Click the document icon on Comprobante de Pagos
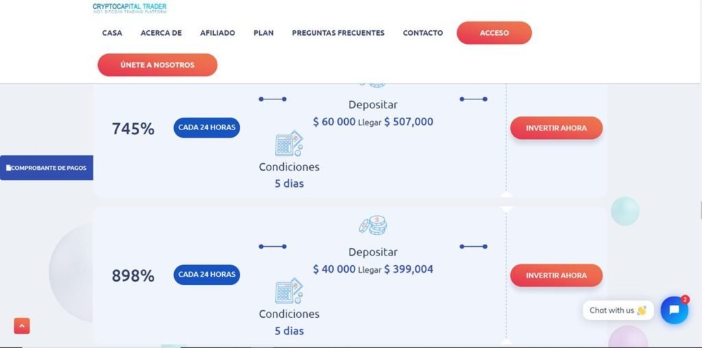Screen dimensions: 702x348 click(x=8, y=168)
